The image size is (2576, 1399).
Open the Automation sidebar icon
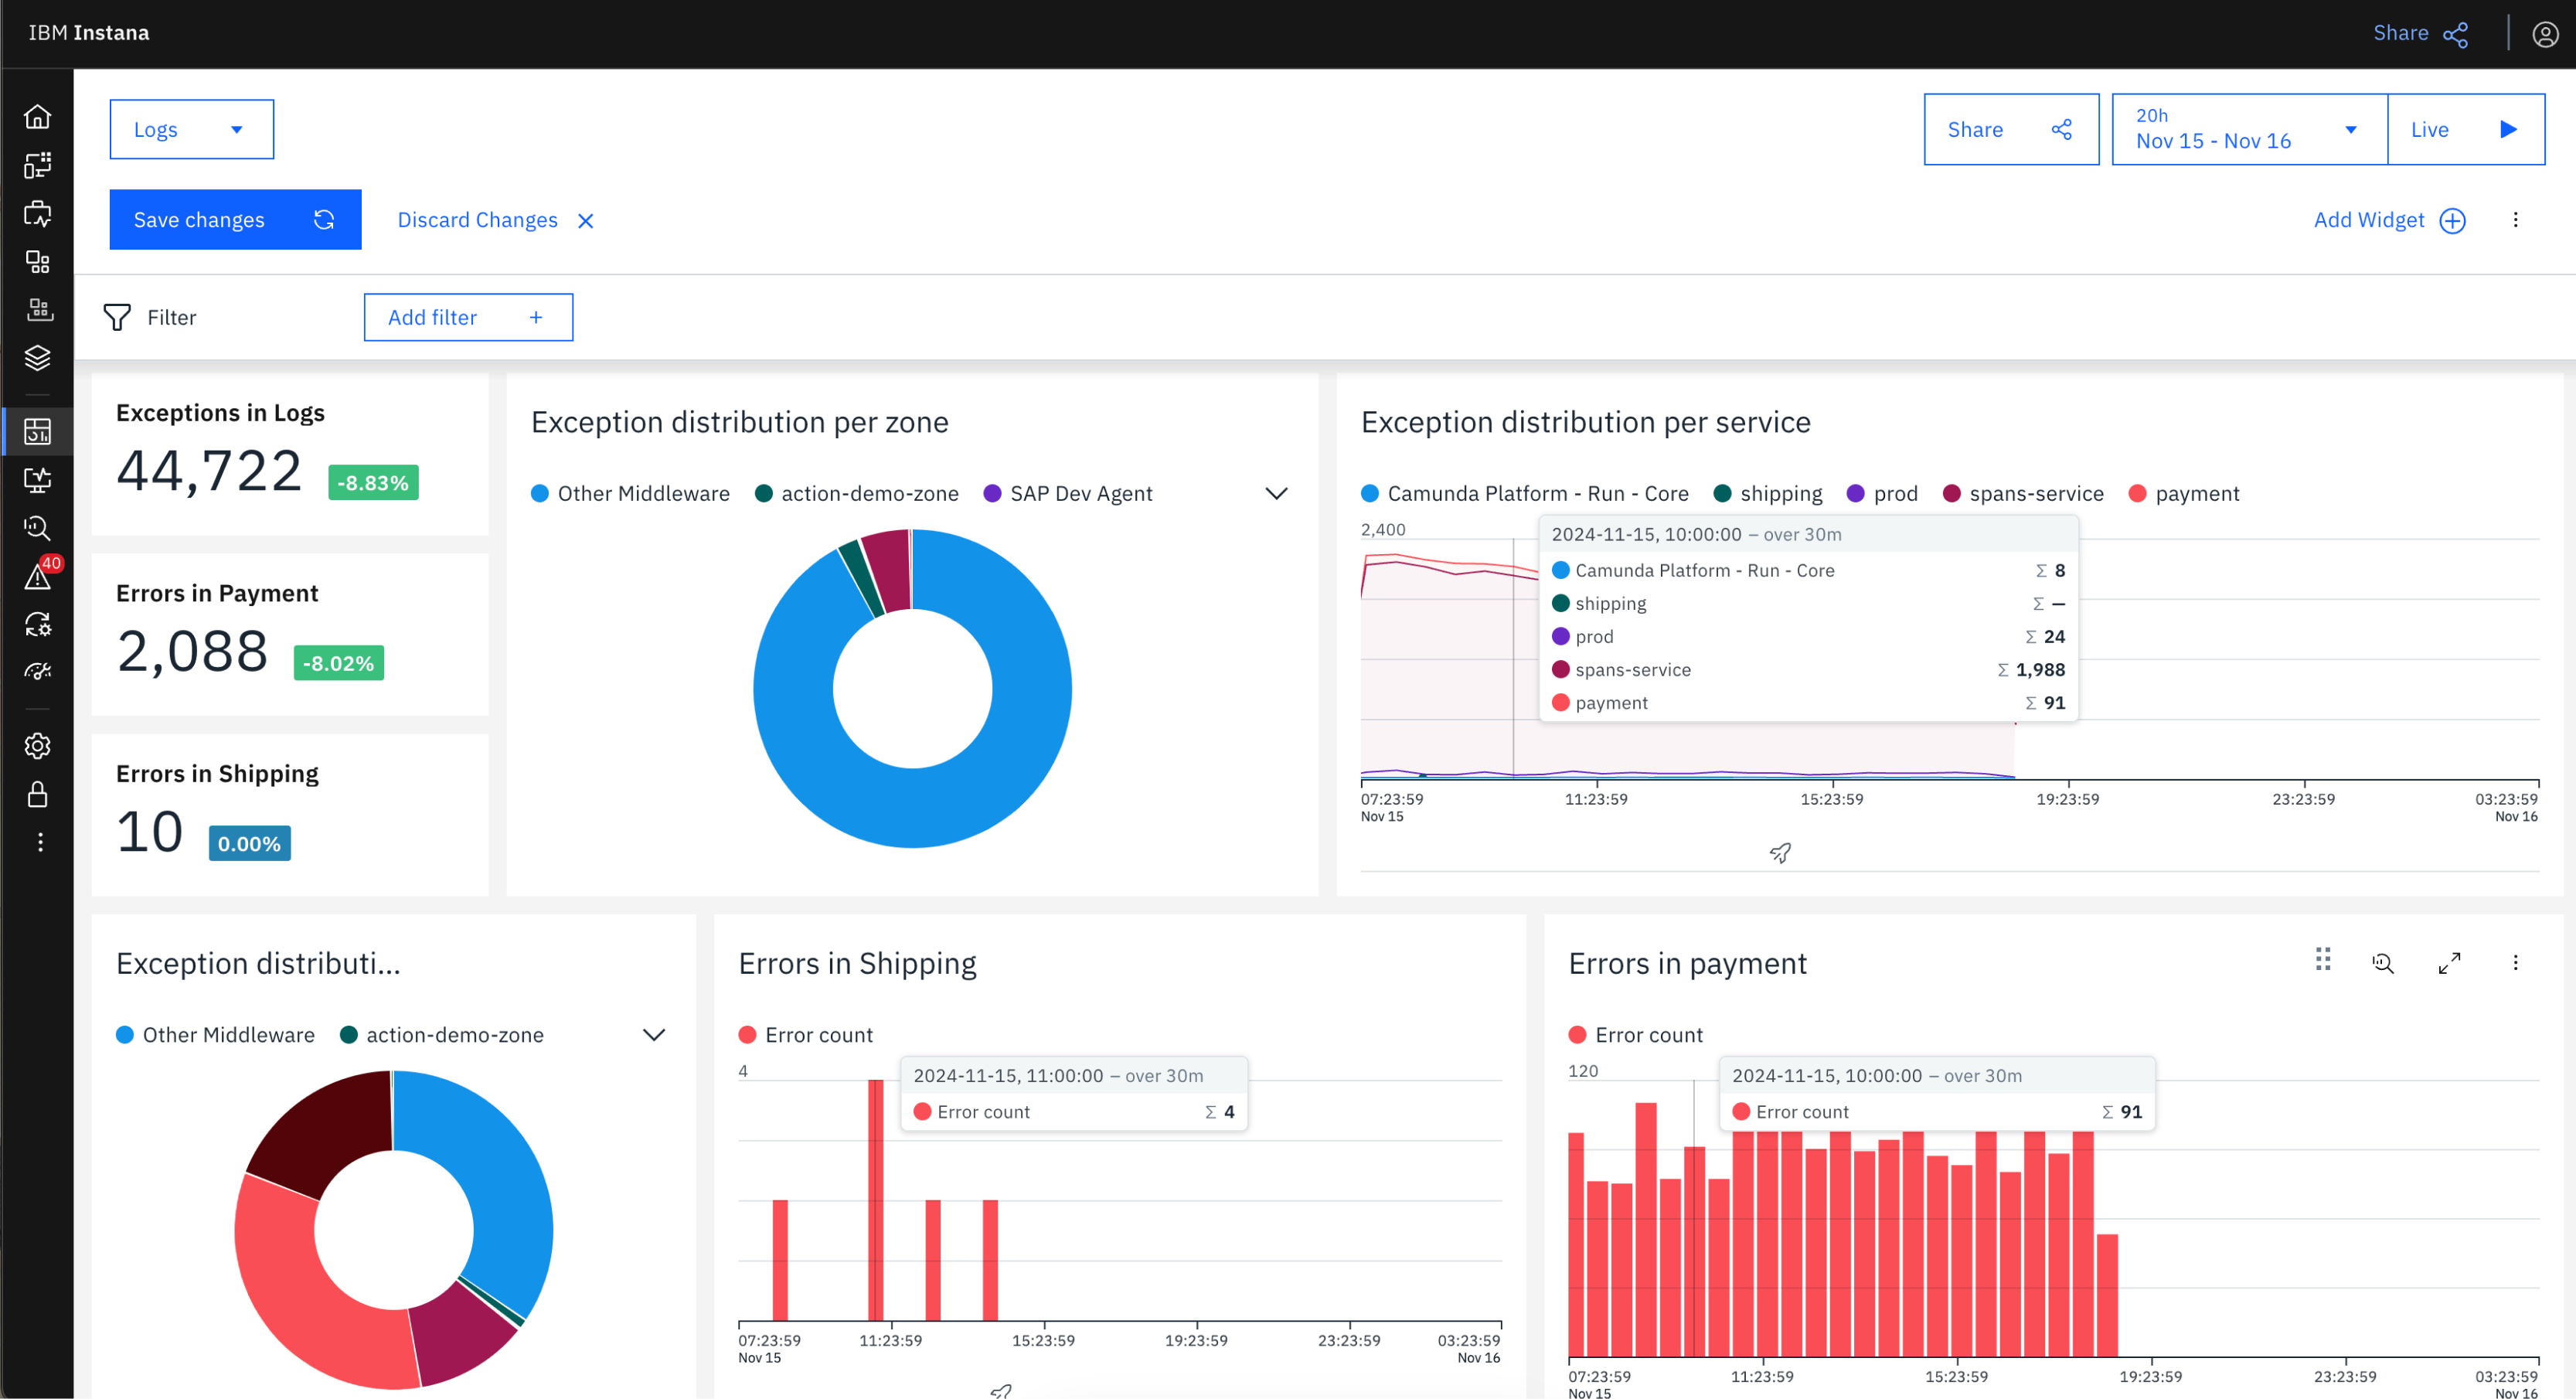(x=37, y=625)
